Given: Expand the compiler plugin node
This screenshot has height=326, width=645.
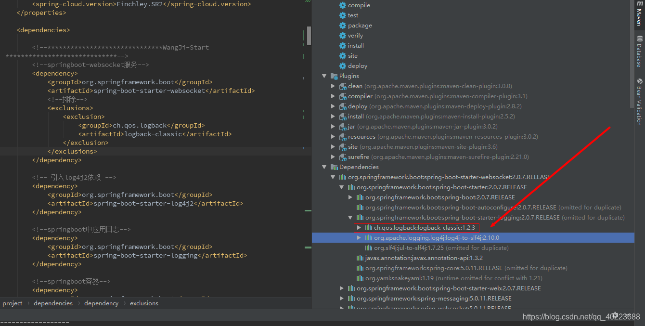Looking at the screenshot, I should [333, 96].
